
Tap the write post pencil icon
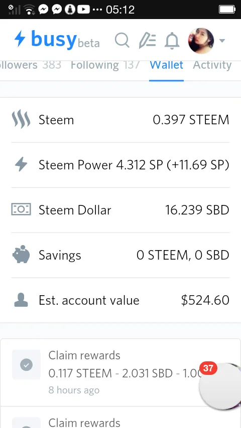pyautogui.click(x=147, y=41)
